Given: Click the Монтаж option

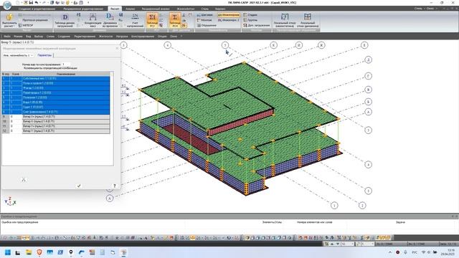Looking at the screenshot, I should pos(204,20).
